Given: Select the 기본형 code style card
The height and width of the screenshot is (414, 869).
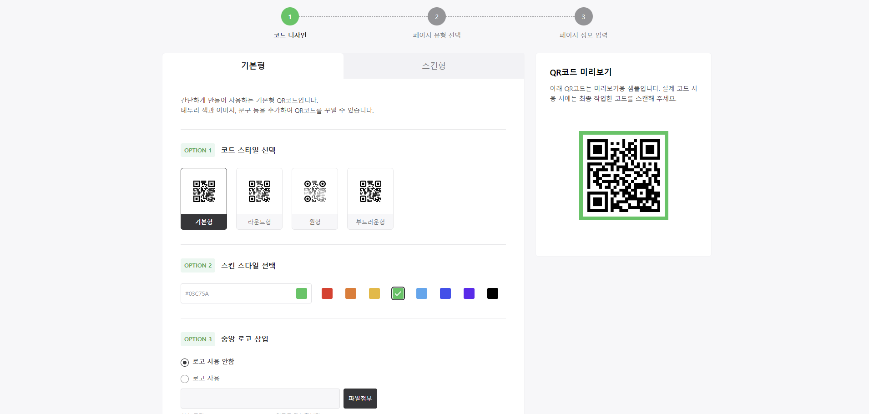Looking at the screenshot, I should point(204,199).
